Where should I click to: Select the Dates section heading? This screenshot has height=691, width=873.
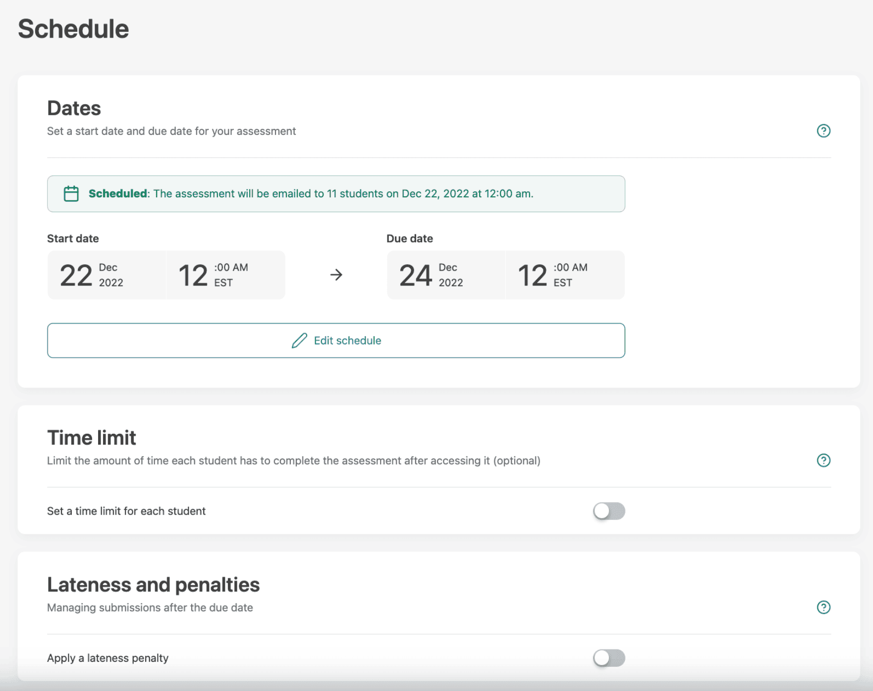74,108
